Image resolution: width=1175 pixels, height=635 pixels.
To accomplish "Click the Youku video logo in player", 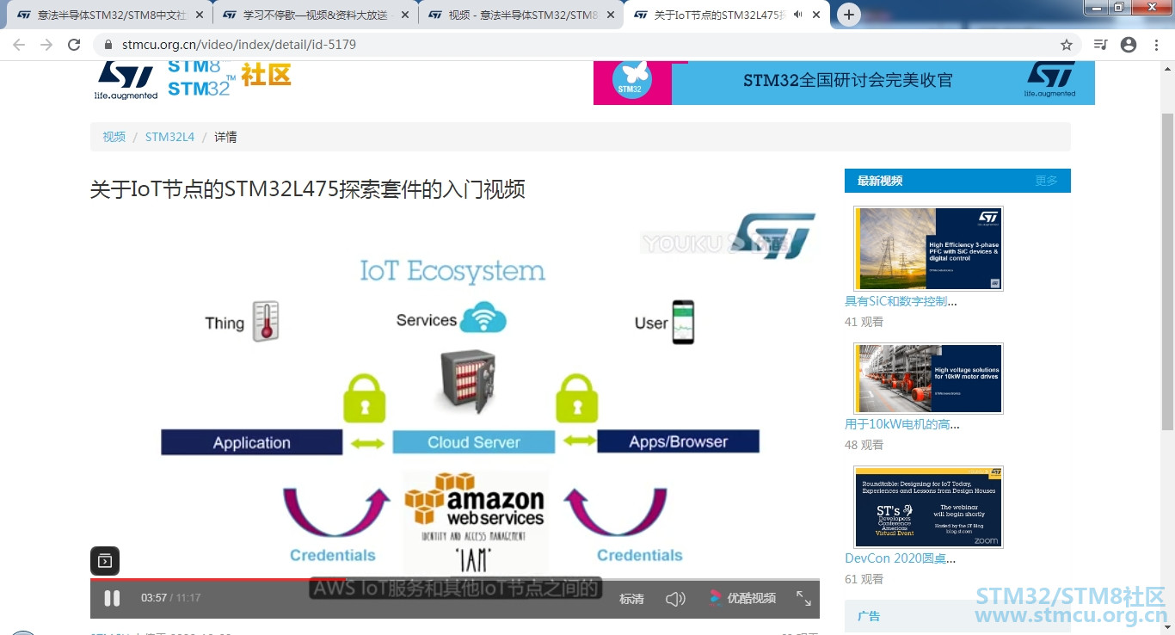I will tap(742, 598).
